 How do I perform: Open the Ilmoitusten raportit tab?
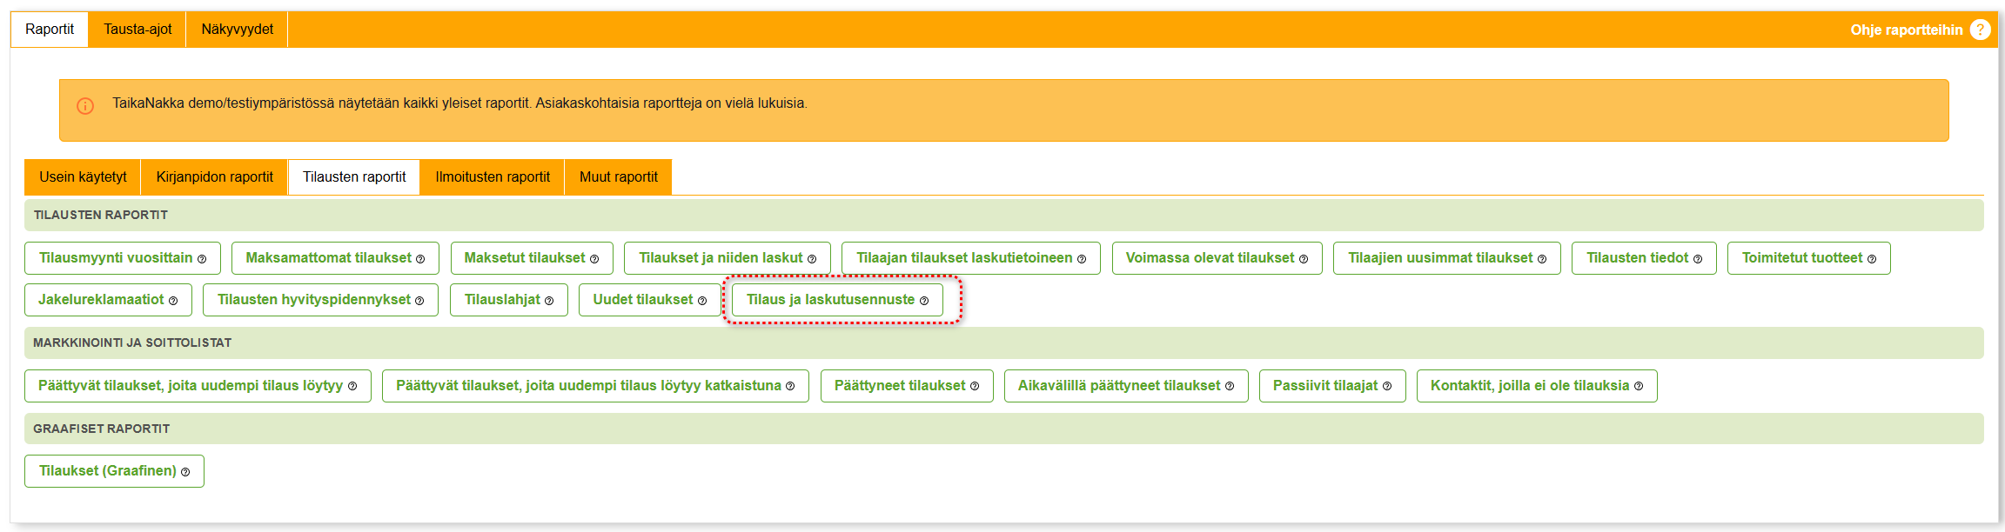coord(493,177)
